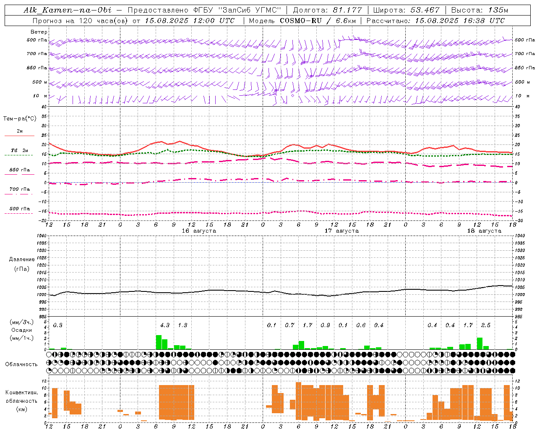537x430 pixels.
Task: Click the "16 августа" date label
Action: pos(199,231)
